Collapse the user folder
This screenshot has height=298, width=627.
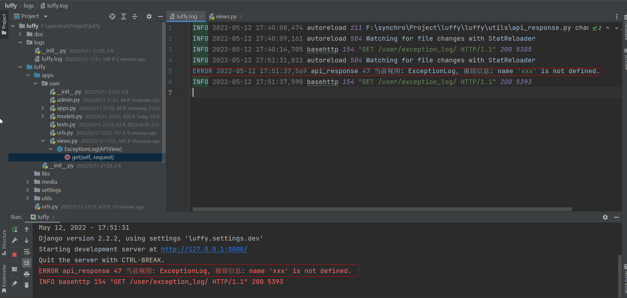point(35,83)
